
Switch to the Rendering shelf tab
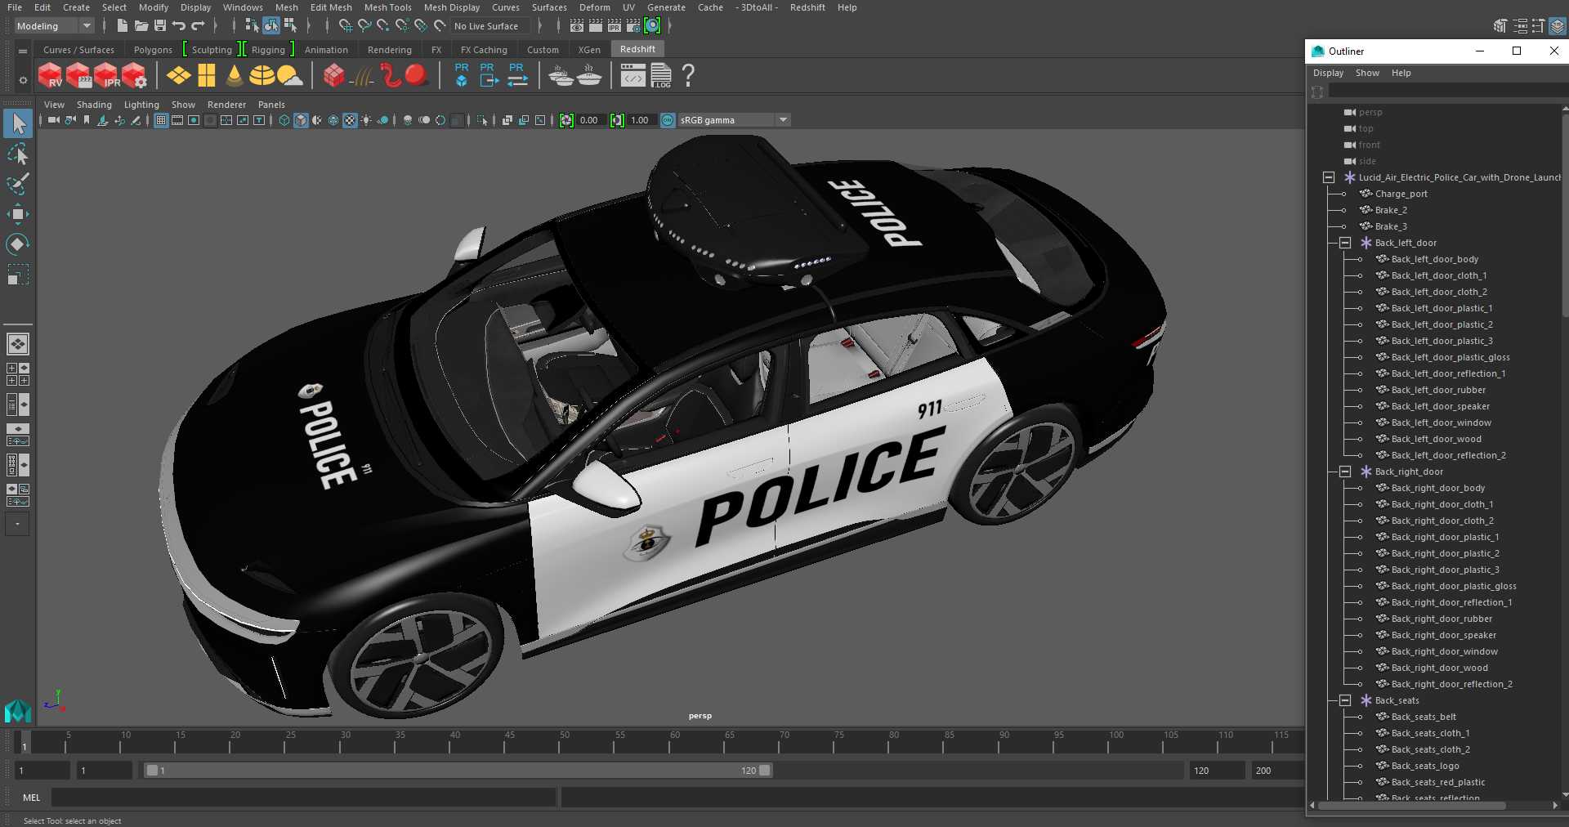[x=389, y=50]
